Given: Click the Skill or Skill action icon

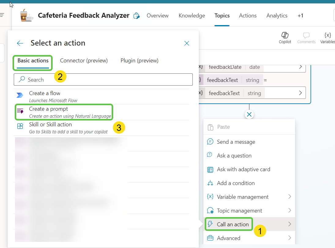Looking at the screenshot, I should tap(20, 127).
